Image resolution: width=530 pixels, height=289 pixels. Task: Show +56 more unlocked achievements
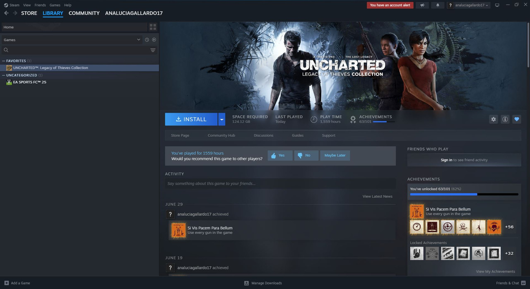pos(509,227)
